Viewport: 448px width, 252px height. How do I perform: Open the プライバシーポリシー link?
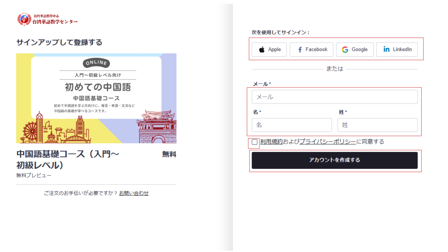point(328,142)
